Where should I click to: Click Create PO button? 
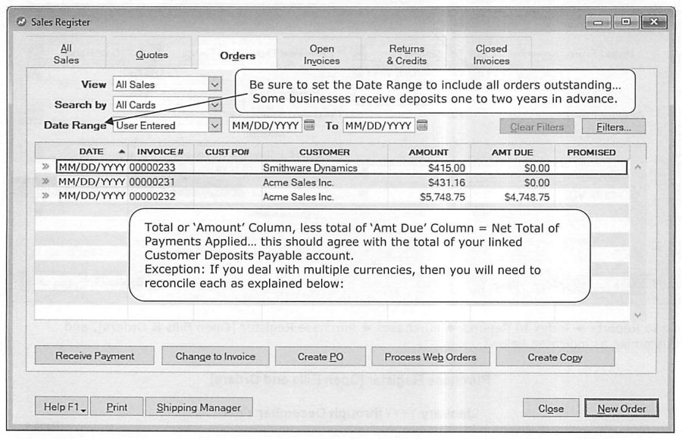click(321, 356)
